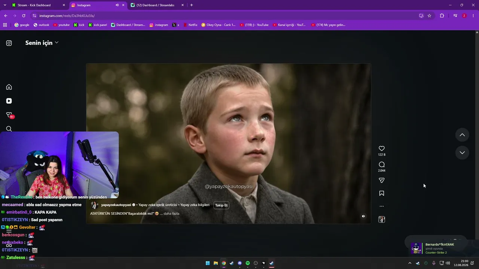The width and height of the screenshot is (479, 269).
Task: Follow the account with 'Takip Et' button
Action: coord(221,205)
